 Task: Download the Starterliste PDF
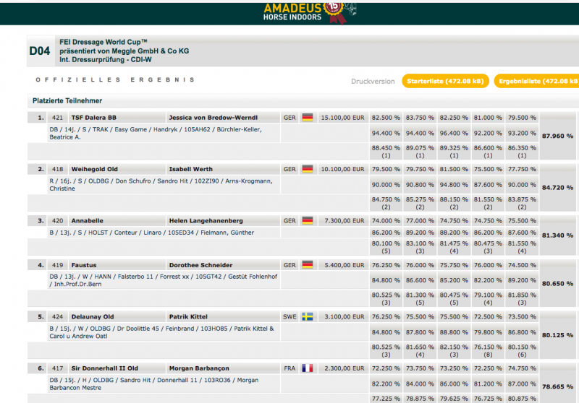click(x=445, y=82)
